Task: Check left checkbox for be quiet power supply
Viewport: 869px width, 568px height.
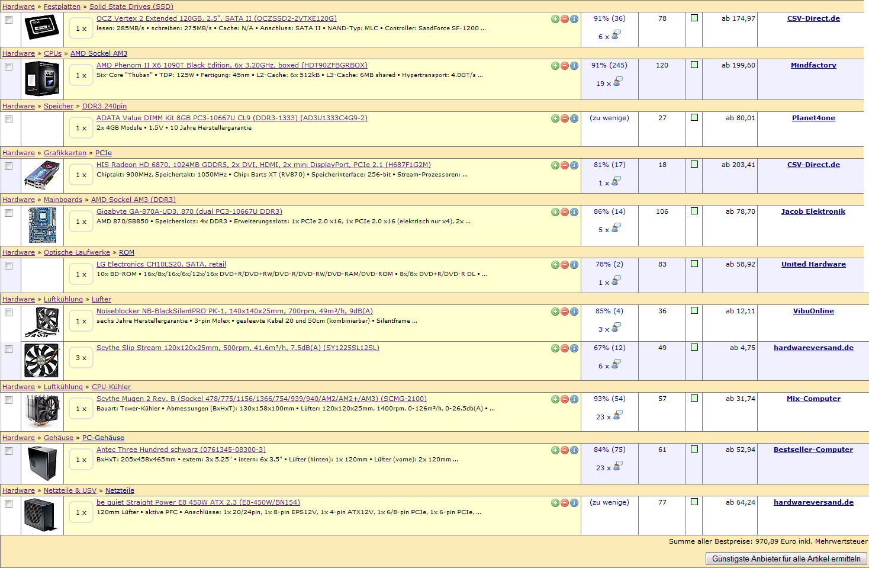Action: [x=9, y=504]
